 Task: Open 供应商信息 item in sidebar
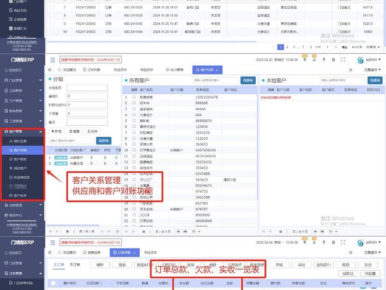(19, 177)
